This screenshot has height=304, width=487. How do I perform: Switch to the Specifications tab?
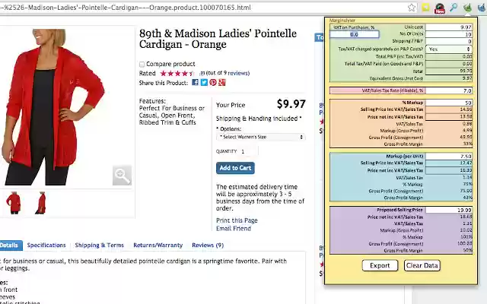[46, 245]
